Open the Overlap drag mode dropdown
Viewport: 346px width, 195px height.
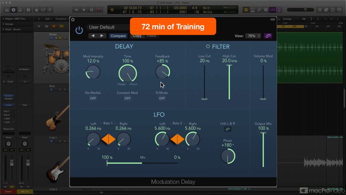click(x=290, y=19)
